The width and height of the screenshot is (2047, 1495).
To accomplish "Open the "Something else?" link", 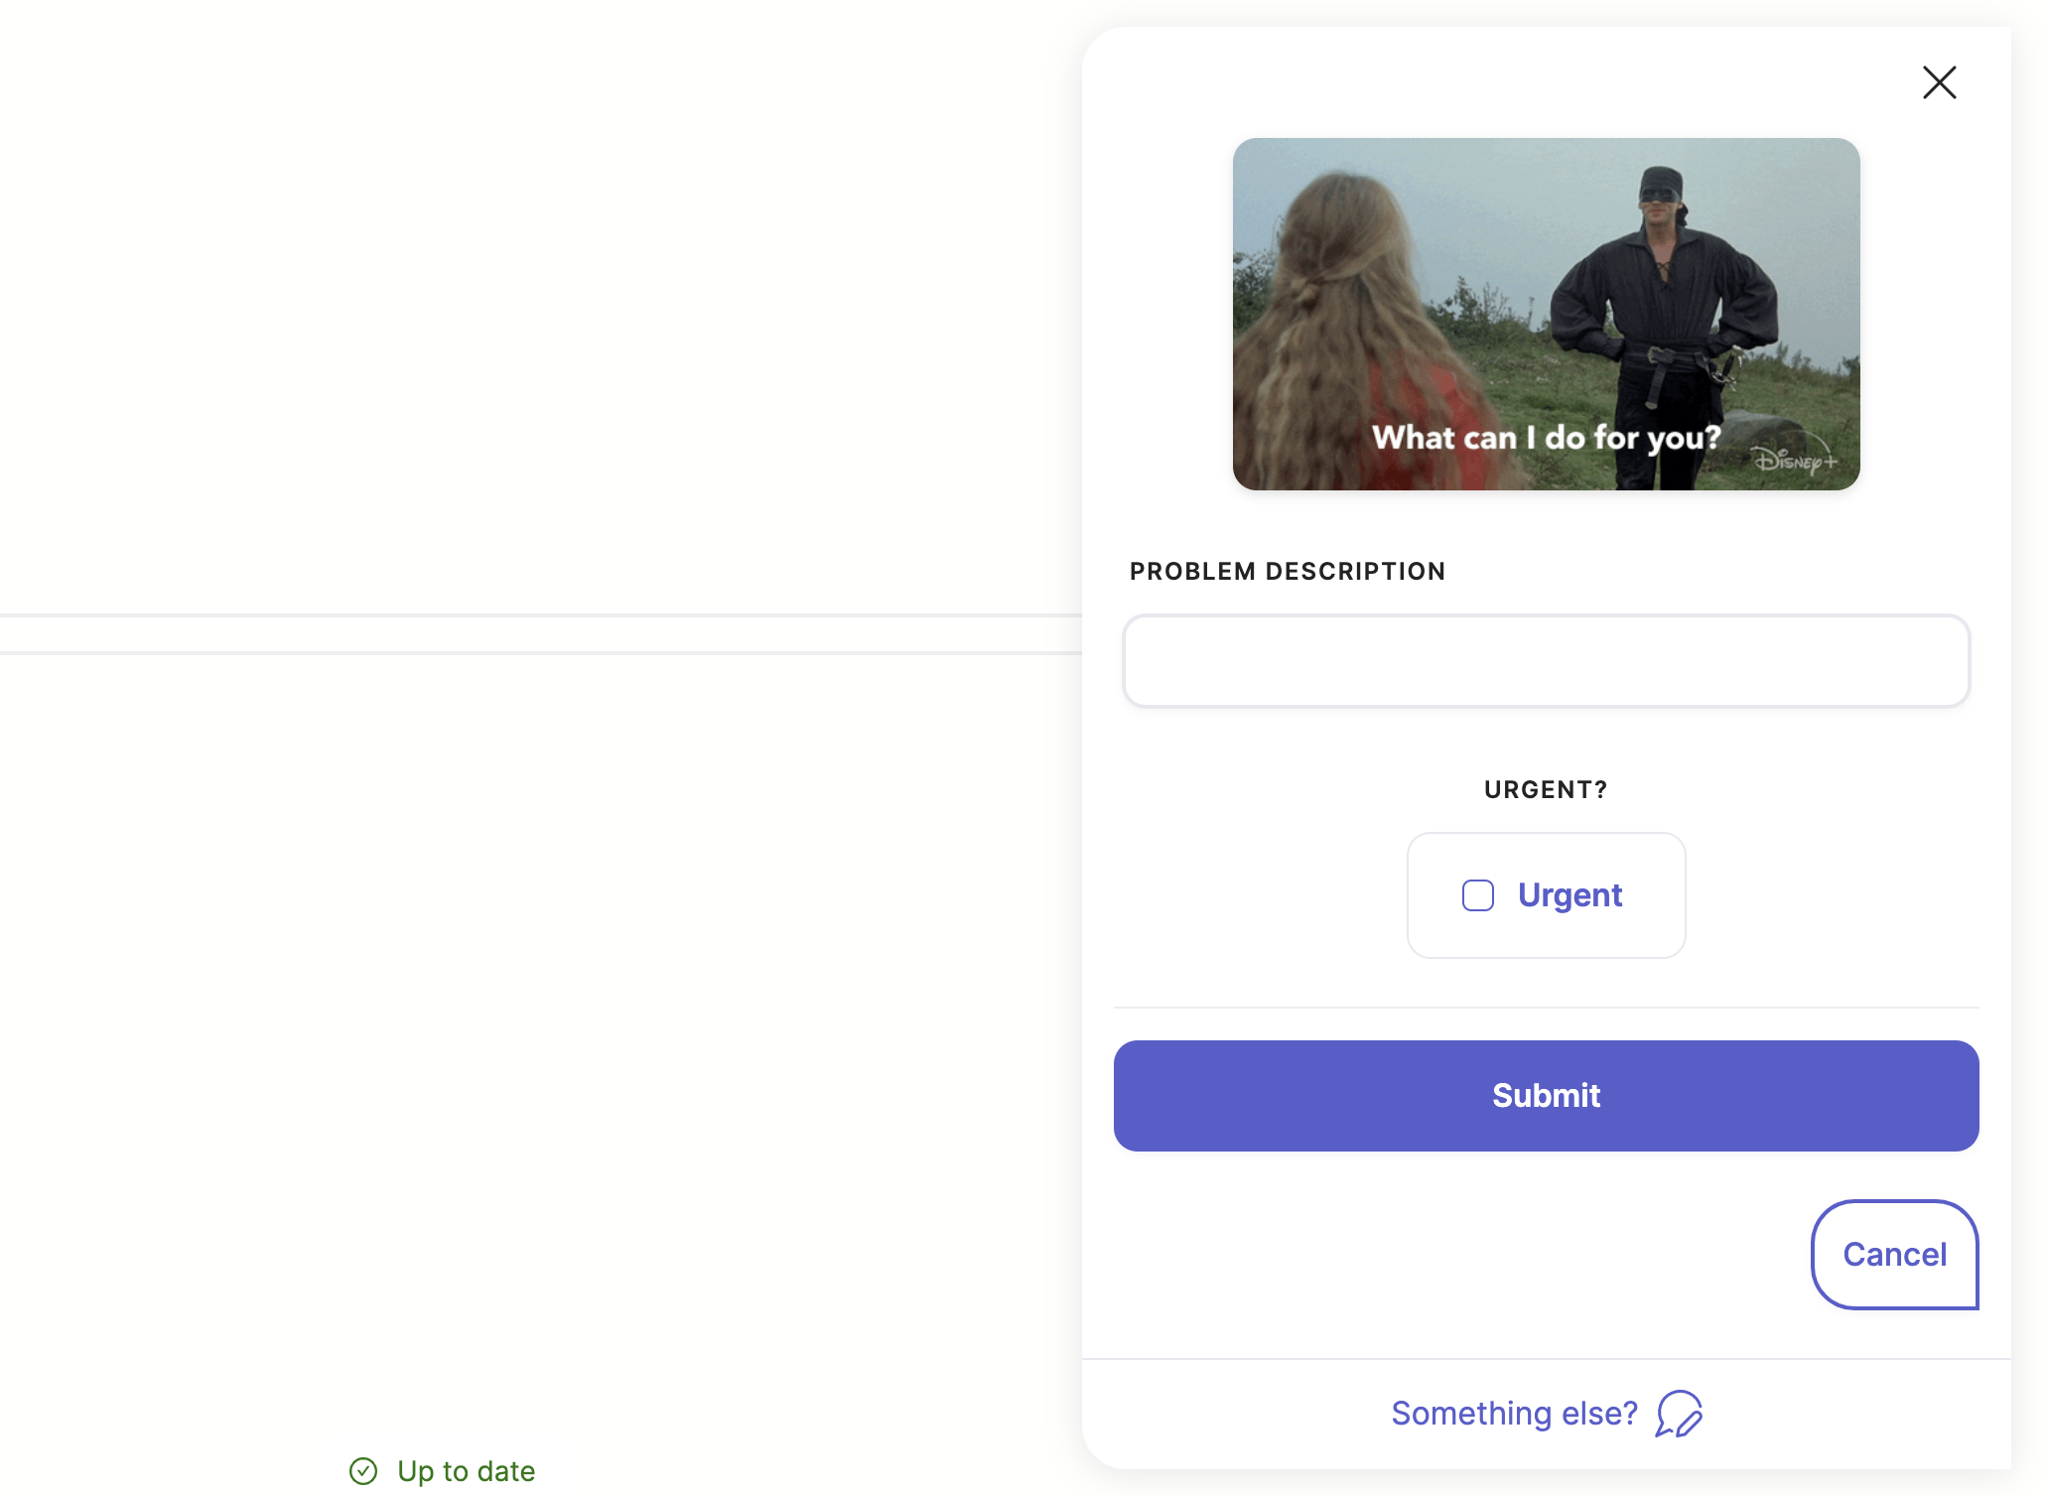I will pos(1514,1413).
